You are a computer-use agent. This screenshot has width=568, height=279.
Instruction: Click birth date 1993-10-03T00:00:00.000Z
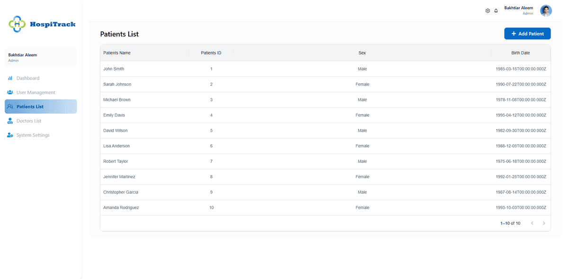coord(521,207)
